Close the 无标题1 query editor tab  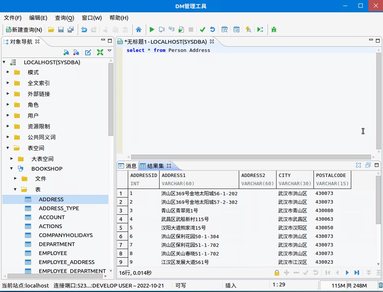click(x=212, y=41)
